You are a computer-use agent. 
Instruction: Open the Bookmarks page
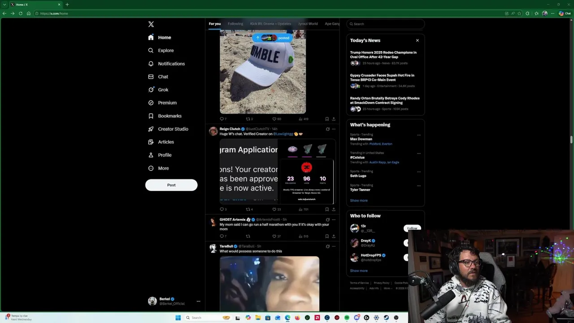165,116
